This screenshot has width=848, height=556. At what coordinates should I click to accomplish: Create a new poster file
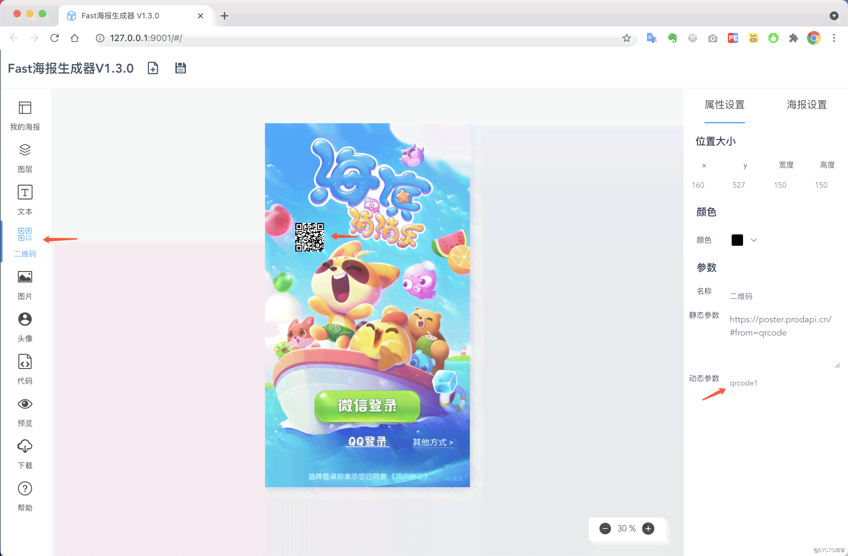(153, 68)
